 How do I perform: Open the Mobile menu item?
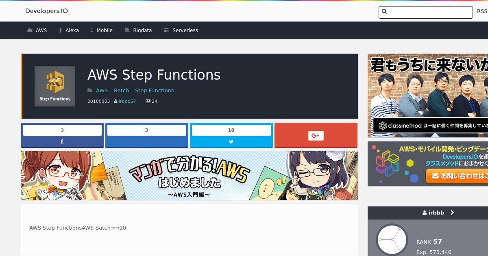coord(104,30)
